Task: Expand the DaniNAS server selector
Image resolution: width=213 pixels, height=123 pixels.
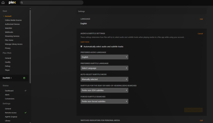Action: [7, 78]
